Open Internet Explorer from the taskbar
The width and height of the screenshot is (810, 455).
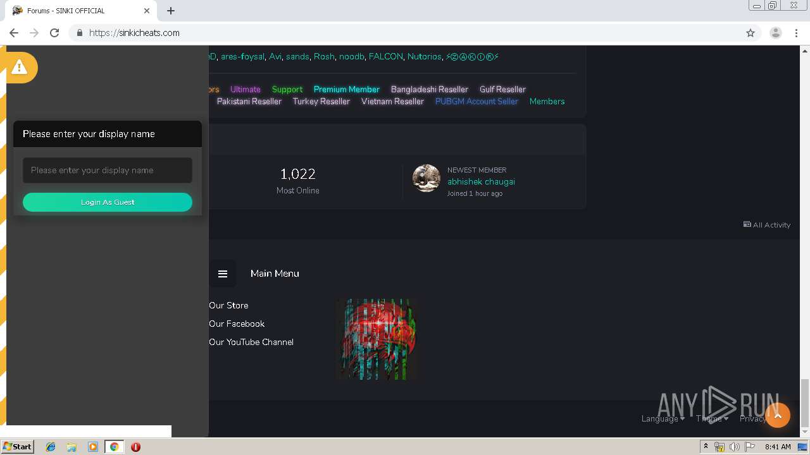[51, 447]
